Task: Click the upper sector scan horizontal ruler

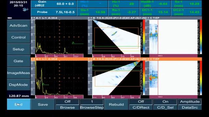Action: [x=116, y=56]
